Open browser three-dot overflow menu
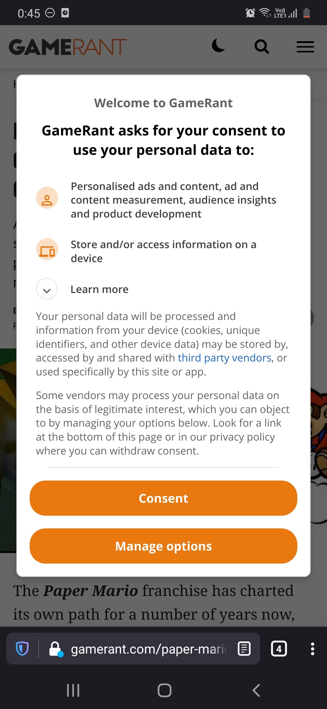Viewport: 327px width, 709px height. [312, 649]
